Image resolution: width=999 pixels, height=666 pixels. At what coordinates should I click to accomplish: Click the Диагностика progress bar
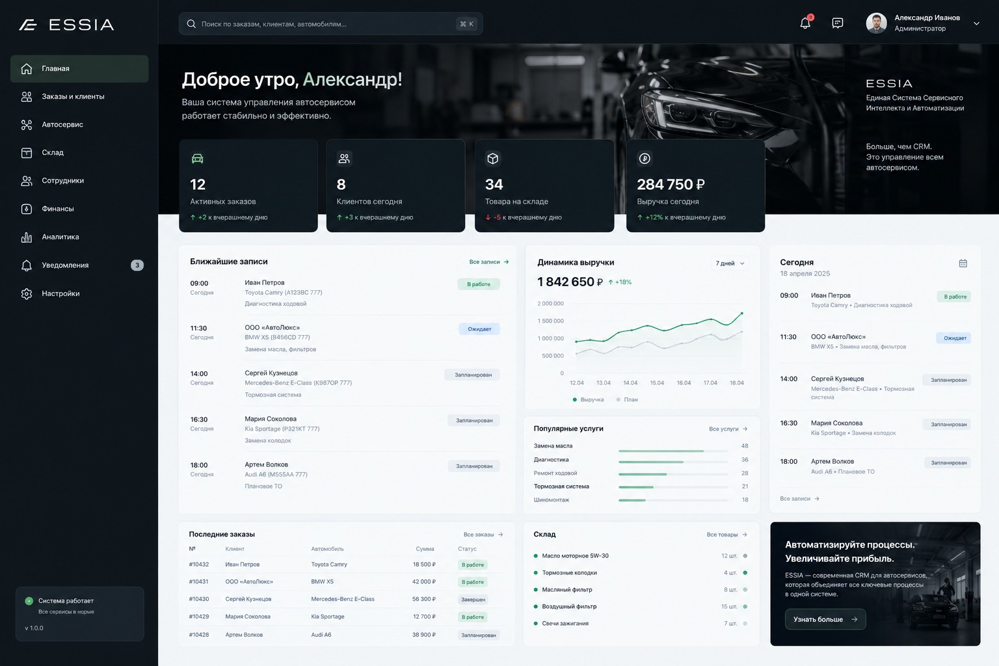click(x=673, y=462)
